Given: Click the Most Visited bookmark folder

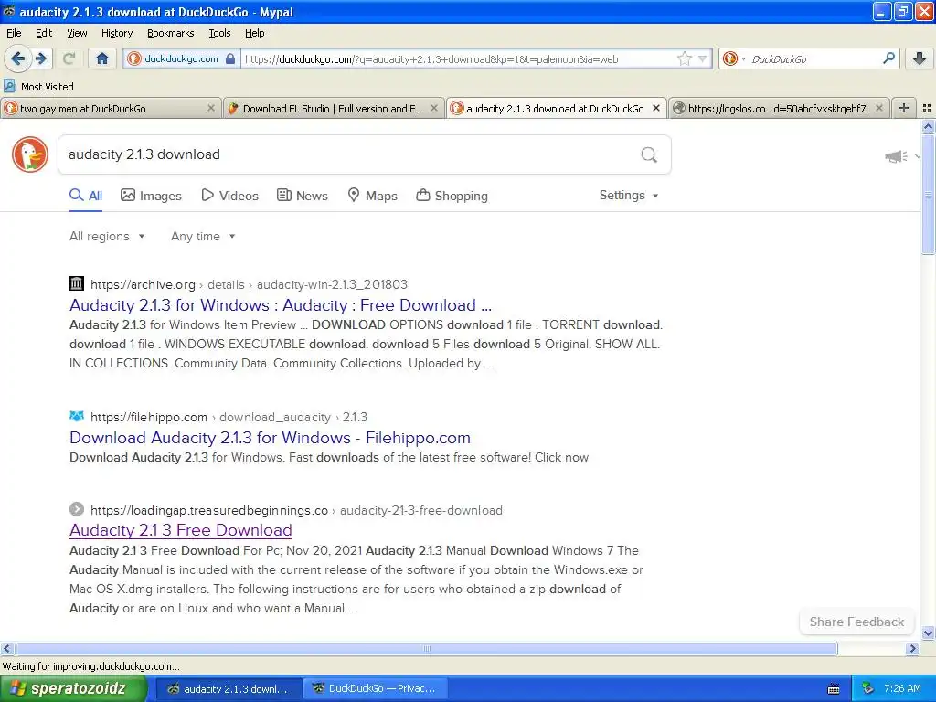Looking at the screenshot, I should [38, 87].
